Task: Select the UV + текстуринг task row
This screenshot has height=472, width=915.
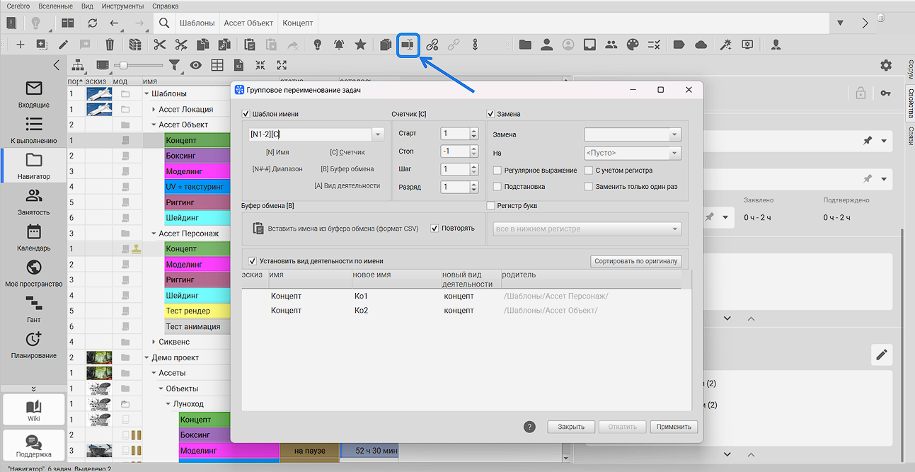Action: click(197, 187)
